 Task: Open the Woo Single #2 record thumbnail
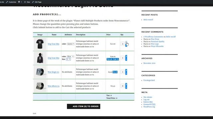tap(40, 72)
